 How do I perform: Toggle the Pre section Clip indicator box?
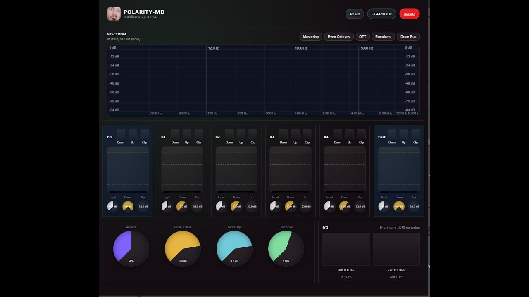tap(145, 134)
